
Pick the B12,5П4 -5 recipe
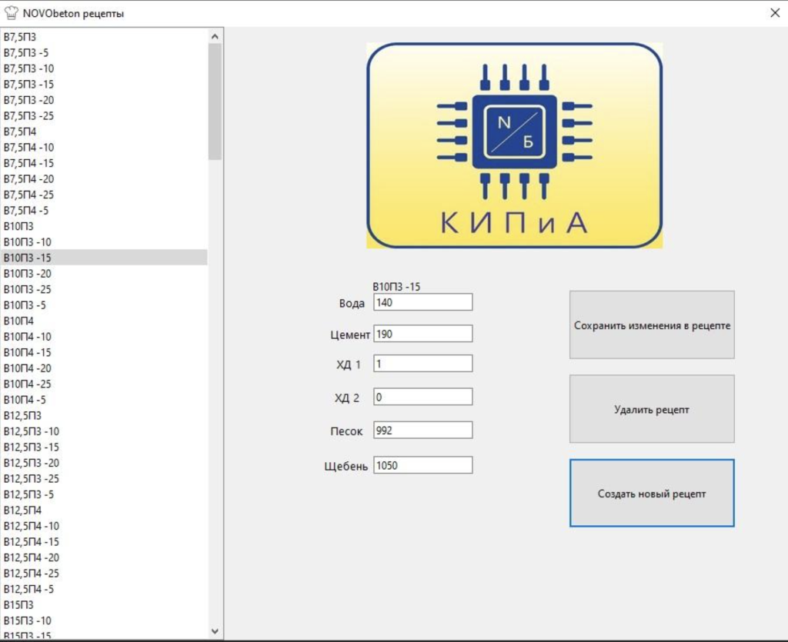pyautogui.click(x=28, y=589)
